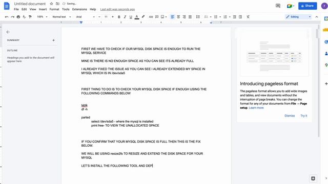Open the Learn more link

tap(256, 108)
